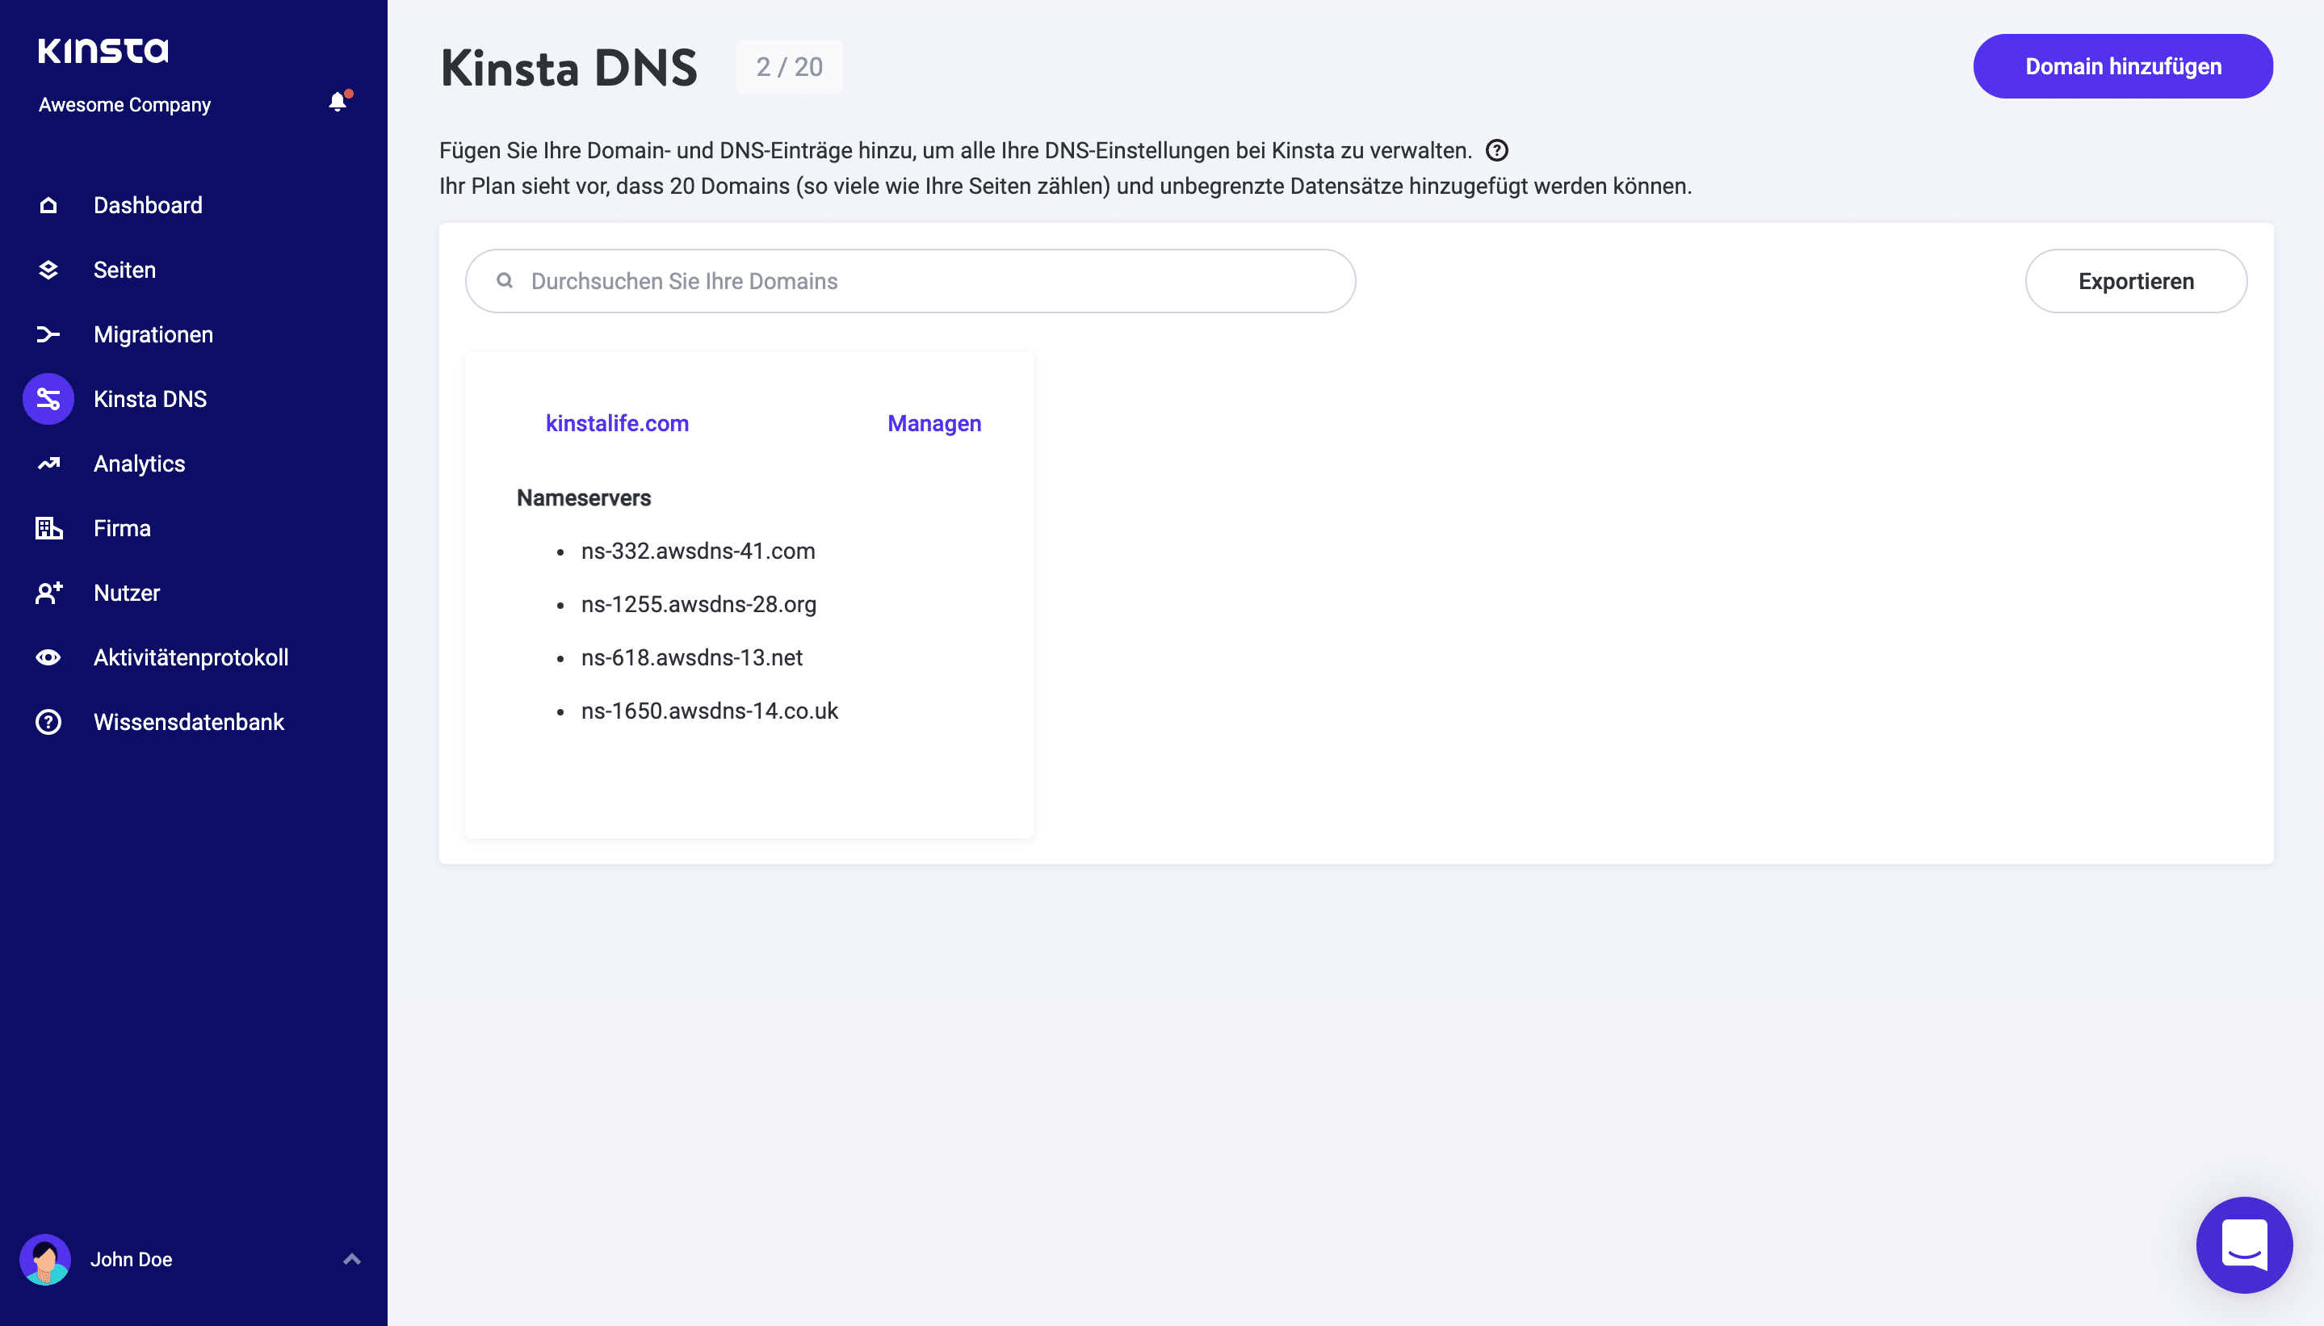
Task: Open the Analytics section
Action: (141, 463)
